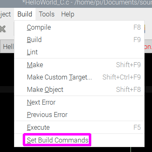Collapse the Build menu in the menu bar
Viewport: 152px width, 152px height.
coord(25,14)
